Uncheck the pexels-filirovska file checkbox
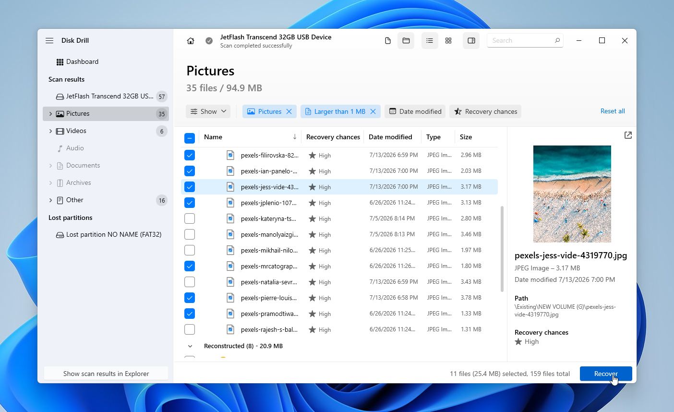 point(190,155)
